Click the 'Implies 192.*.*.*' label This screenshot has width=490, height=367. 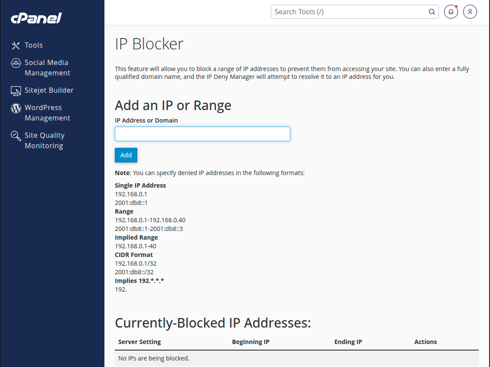tap(140, 281)
